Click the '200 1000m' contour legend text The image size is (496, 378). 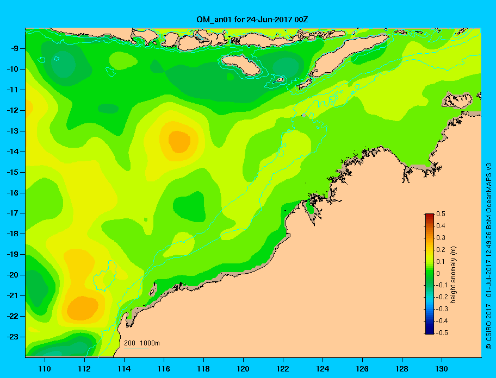(x=142, y=343)
